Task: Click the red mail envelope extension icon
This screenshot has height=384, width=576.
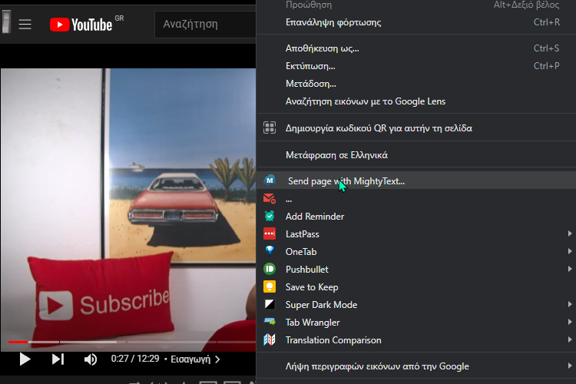Action: [270, 198]
